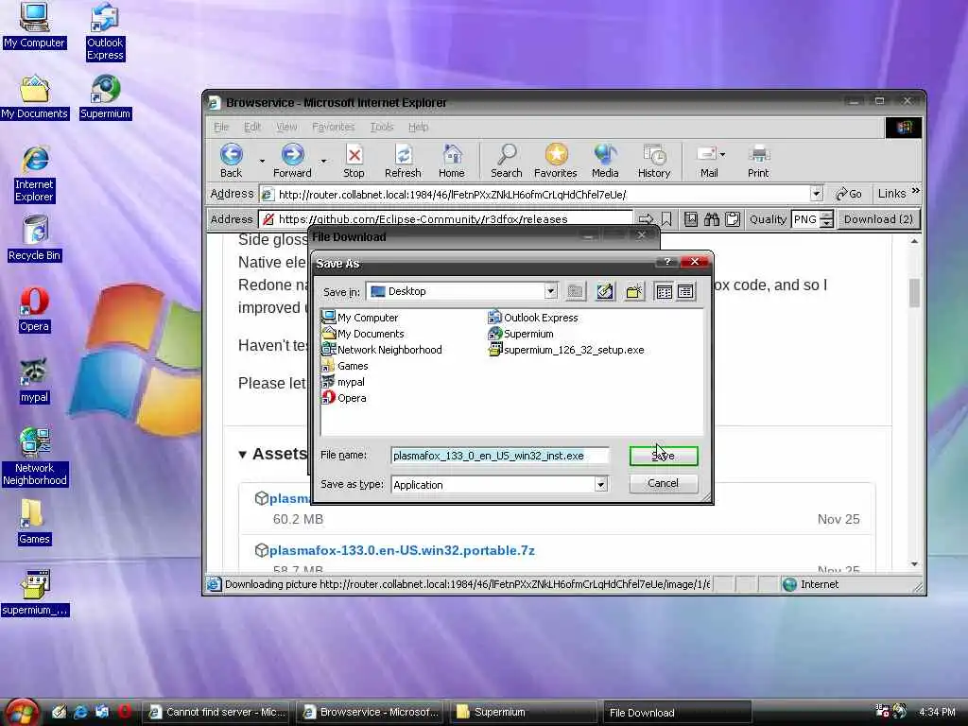Click the Quality PNG stepper arrows
This screenshot has width=968, height=726.
tap(827, 219)
